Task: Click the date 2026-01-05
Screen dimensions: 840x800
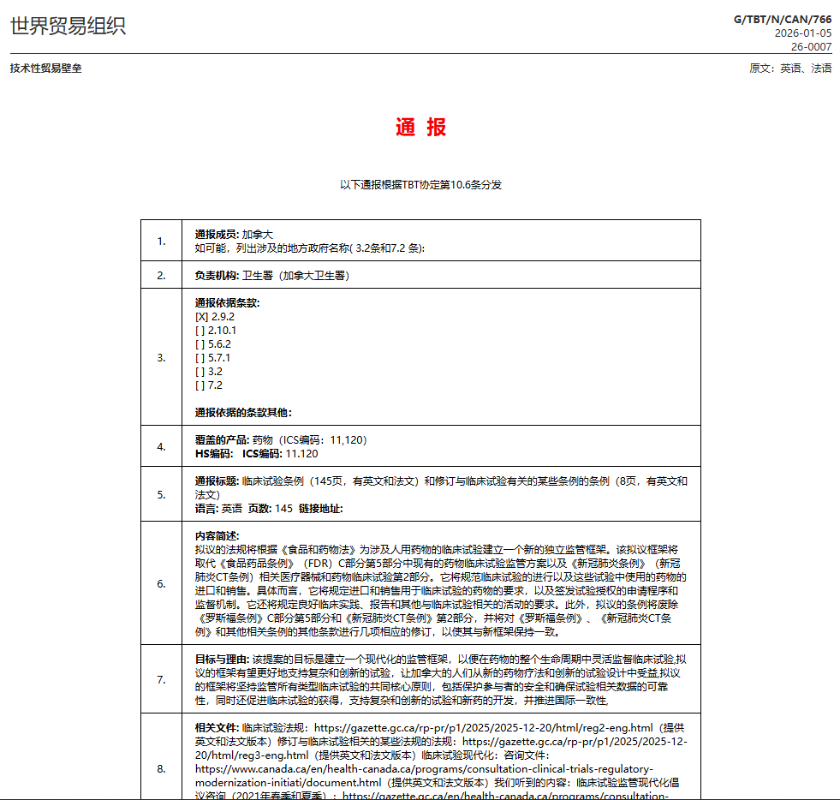Action: pyautogui.click(x=802, y=33)
